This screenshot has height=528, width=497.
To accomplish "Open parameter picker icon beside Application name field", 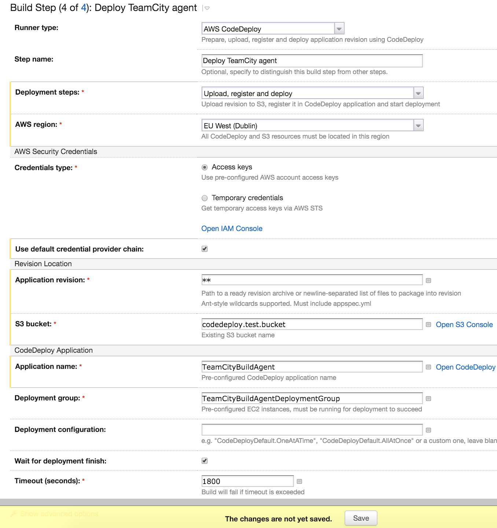I will pos(428,367).
